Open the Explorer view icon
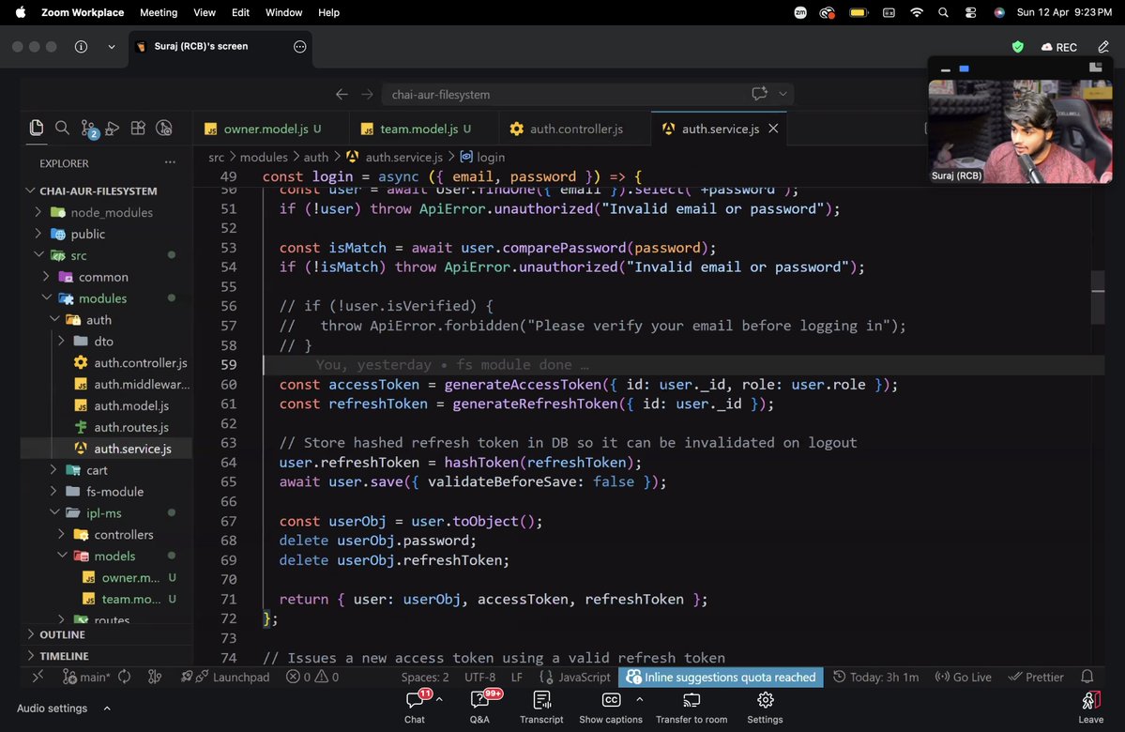Screen dimensions: 1125x732 point(36,128)
